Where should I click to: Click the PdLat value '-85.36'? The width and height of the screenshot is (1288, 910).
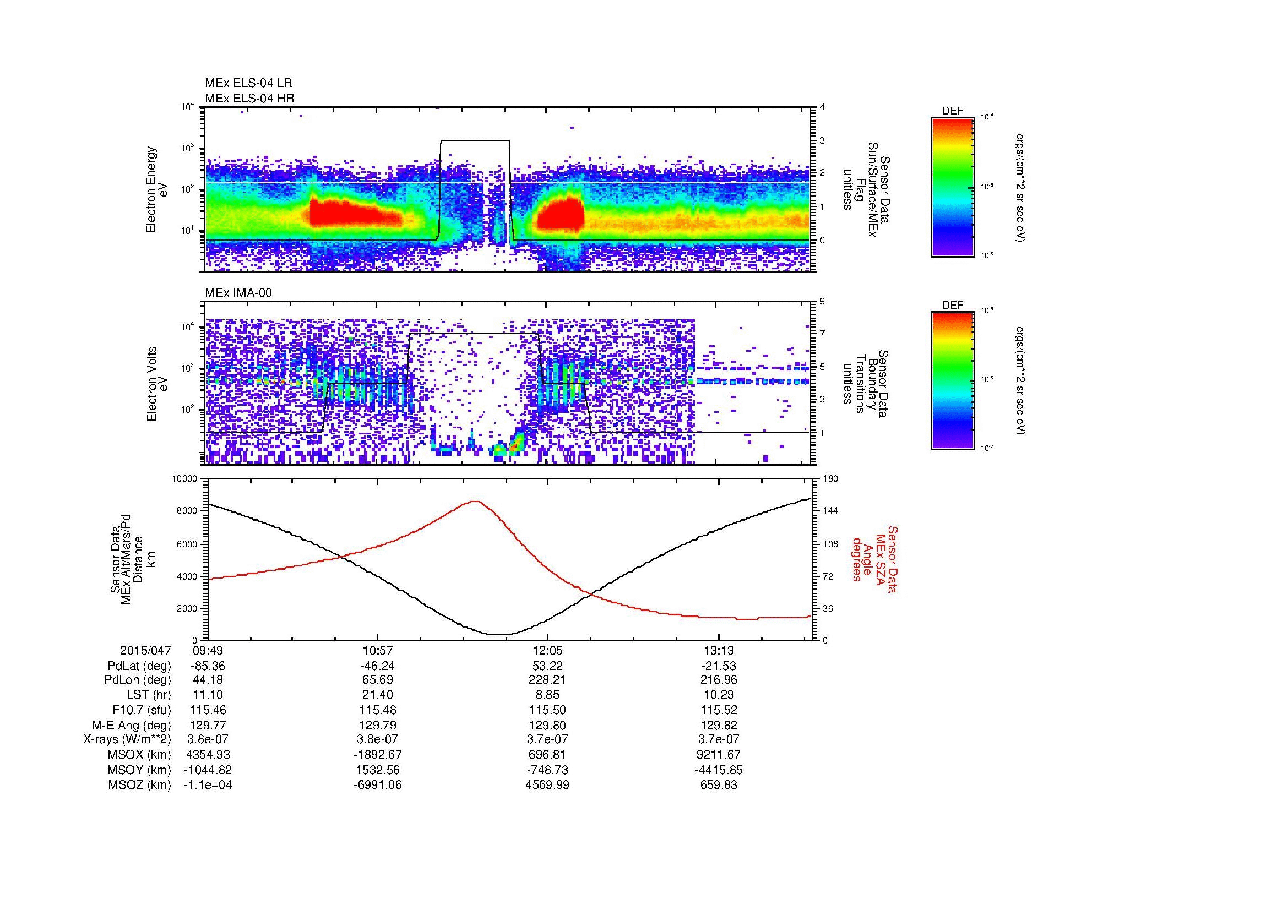(208, 666)
